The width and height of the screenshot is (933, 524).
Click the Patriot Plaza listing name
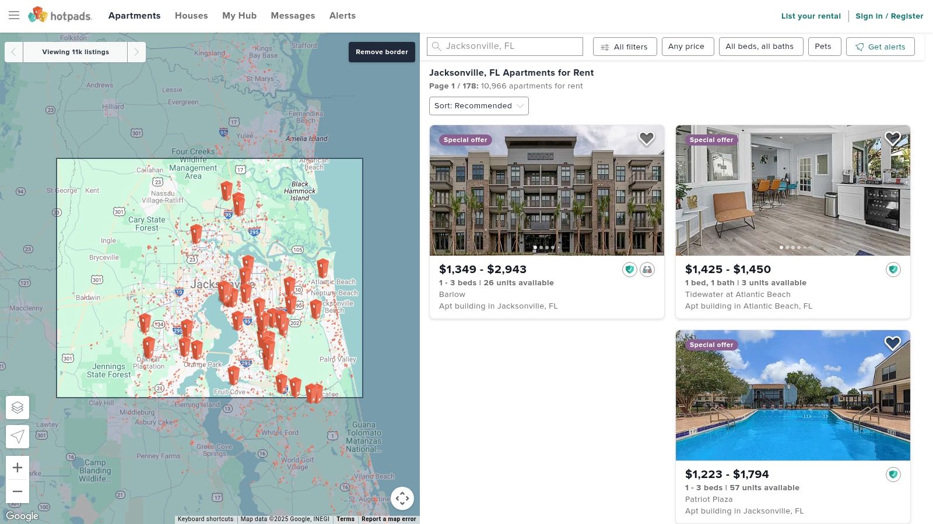coord(708,500)
